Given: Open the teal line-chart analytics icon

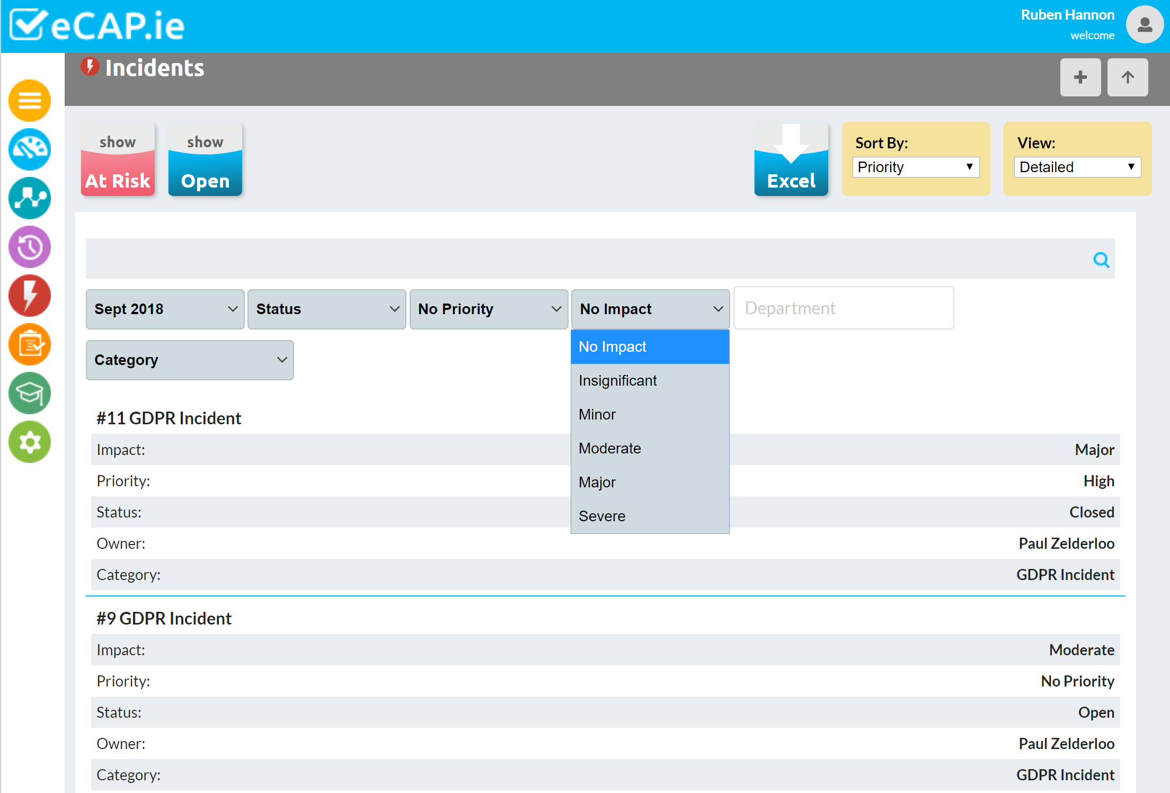Looking at the screenshot, I should (x=30, y=198).
